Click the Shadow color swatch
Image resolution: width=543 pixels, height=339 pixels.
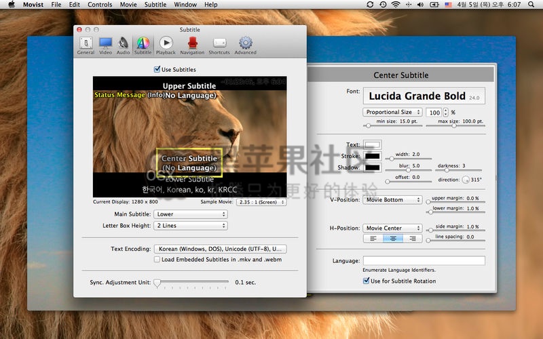[372, 167]
